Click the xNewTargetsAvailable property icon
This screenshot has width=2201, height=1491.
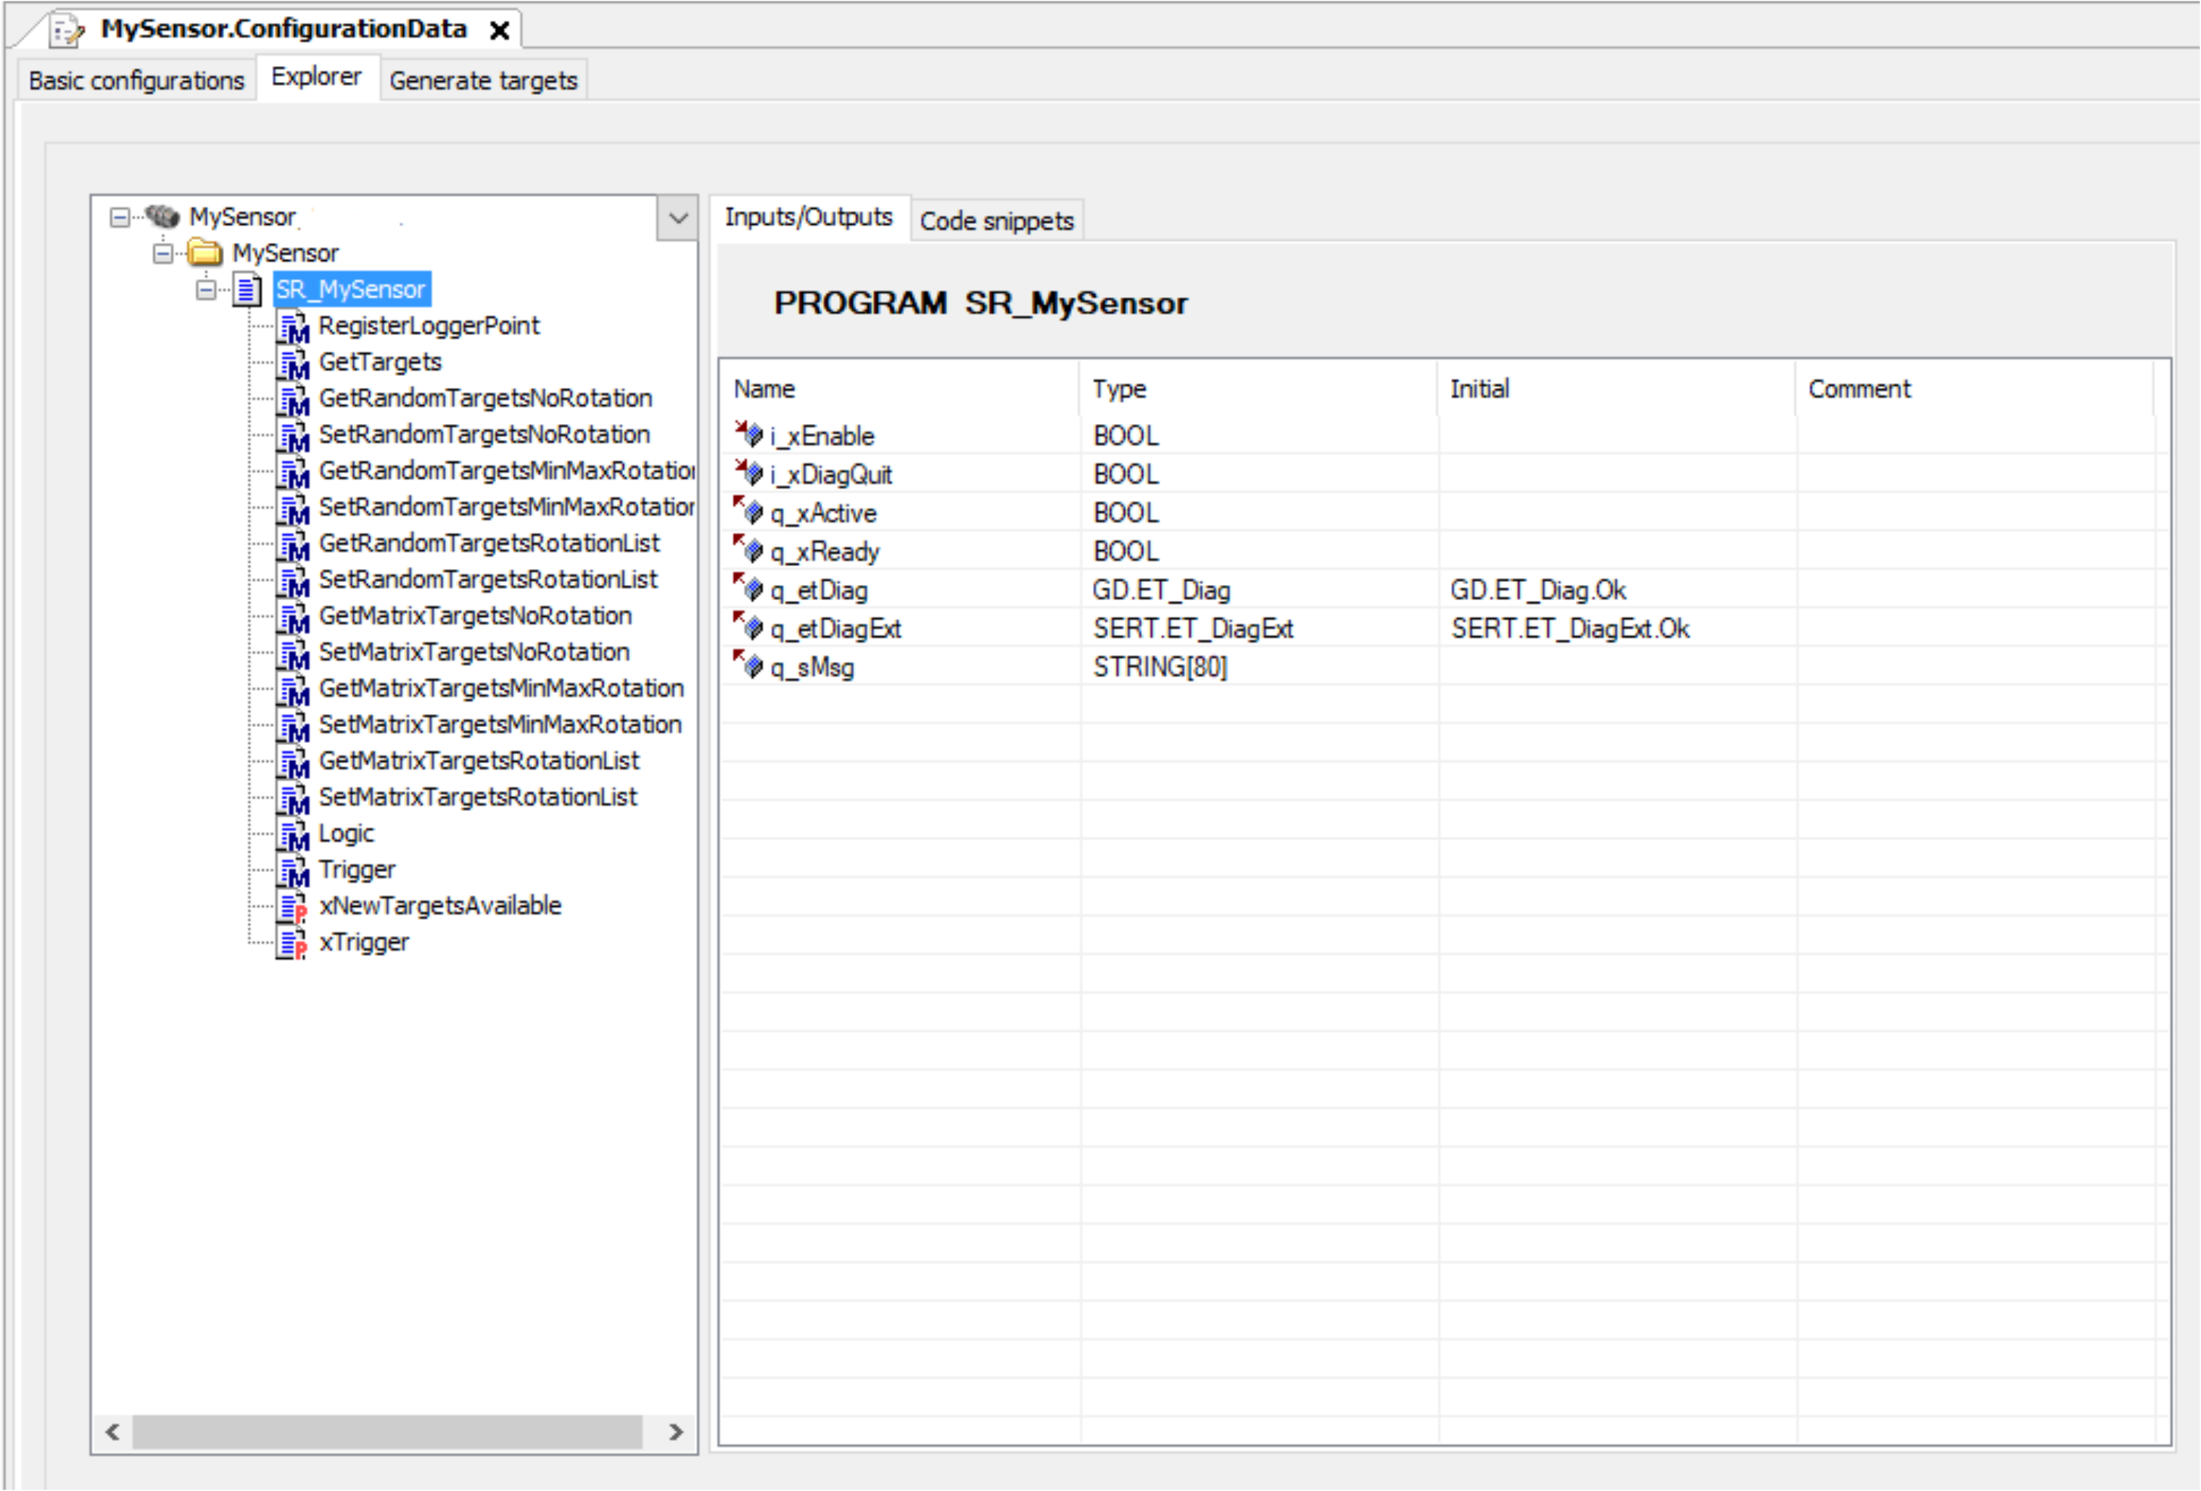[293, 907]
